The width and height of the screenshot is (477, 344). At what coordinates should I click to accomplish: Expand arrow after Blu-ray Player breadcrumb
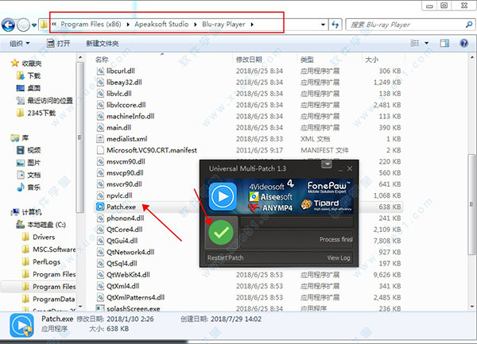click(252, 25)
